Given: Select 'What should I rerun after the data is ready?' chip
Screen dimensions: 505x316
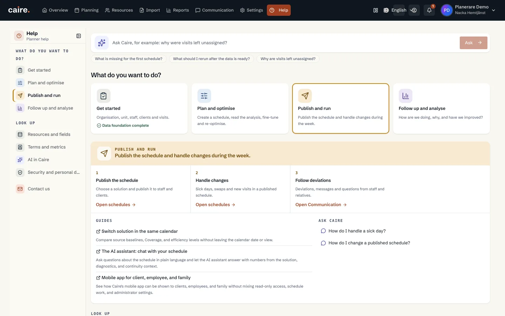Looking at the screenshot, I should [x=211, y=59].
